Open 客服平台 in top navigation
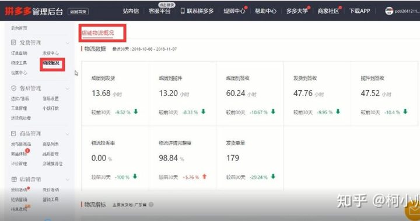 click(x=160, y=11)
